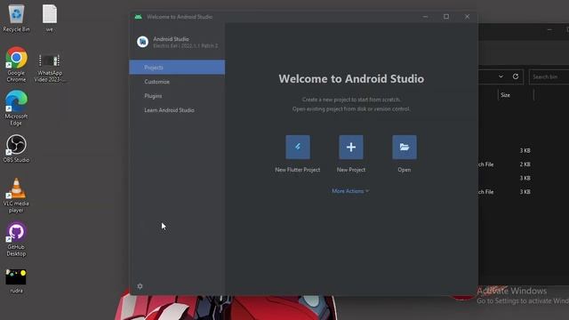
Task: Open the settings gear in Android Studio
Action: click(x=140, y=286)
